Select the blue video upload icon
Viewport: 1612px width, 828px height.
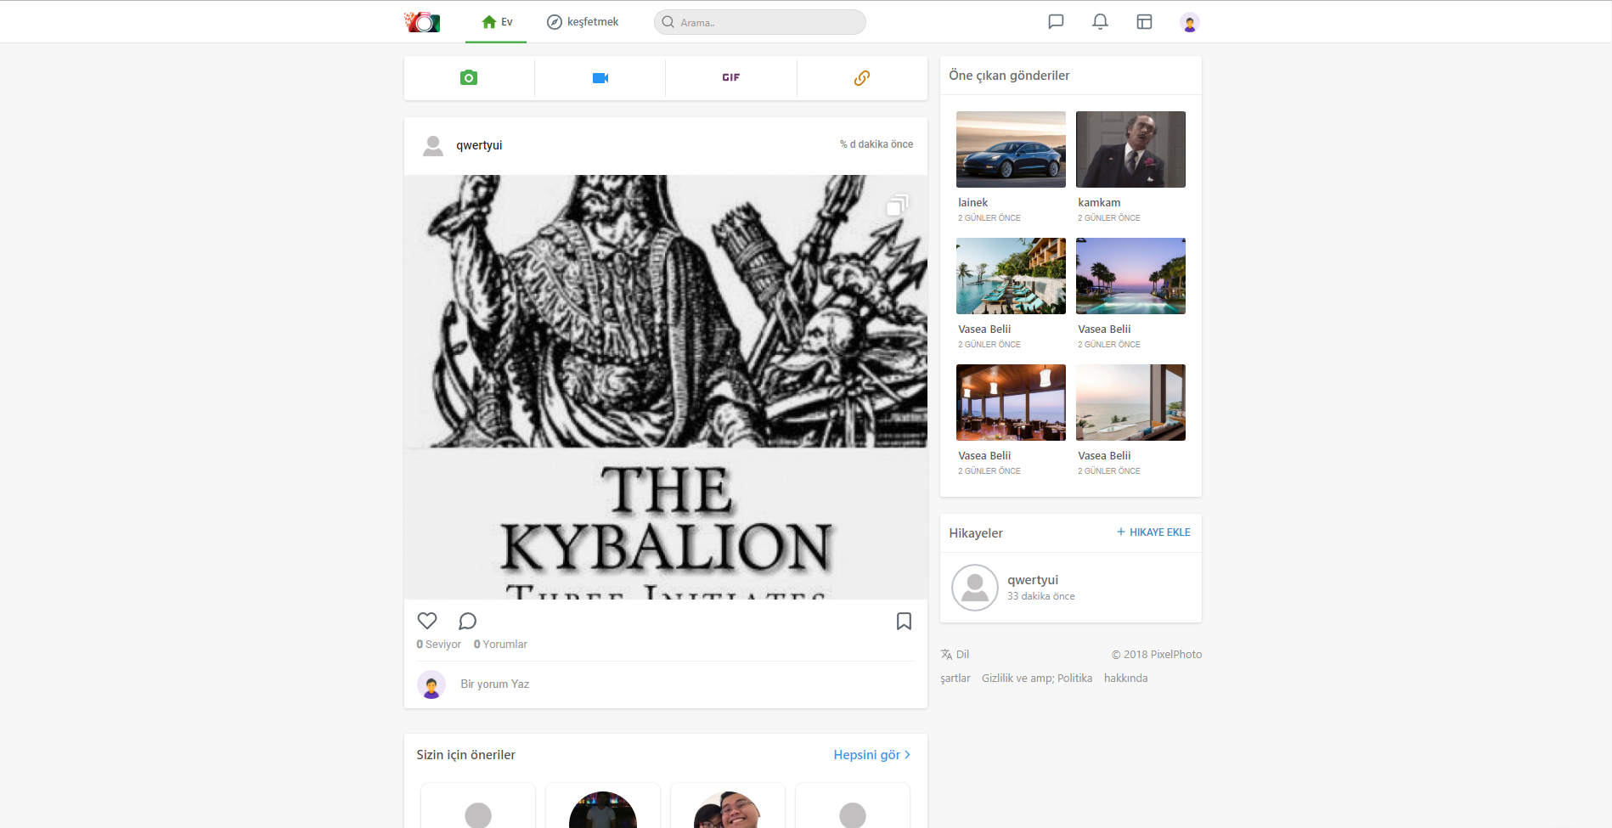(600, 78)
